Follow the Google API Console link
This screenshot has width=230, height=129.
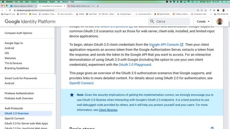click(x=164, y=44)
